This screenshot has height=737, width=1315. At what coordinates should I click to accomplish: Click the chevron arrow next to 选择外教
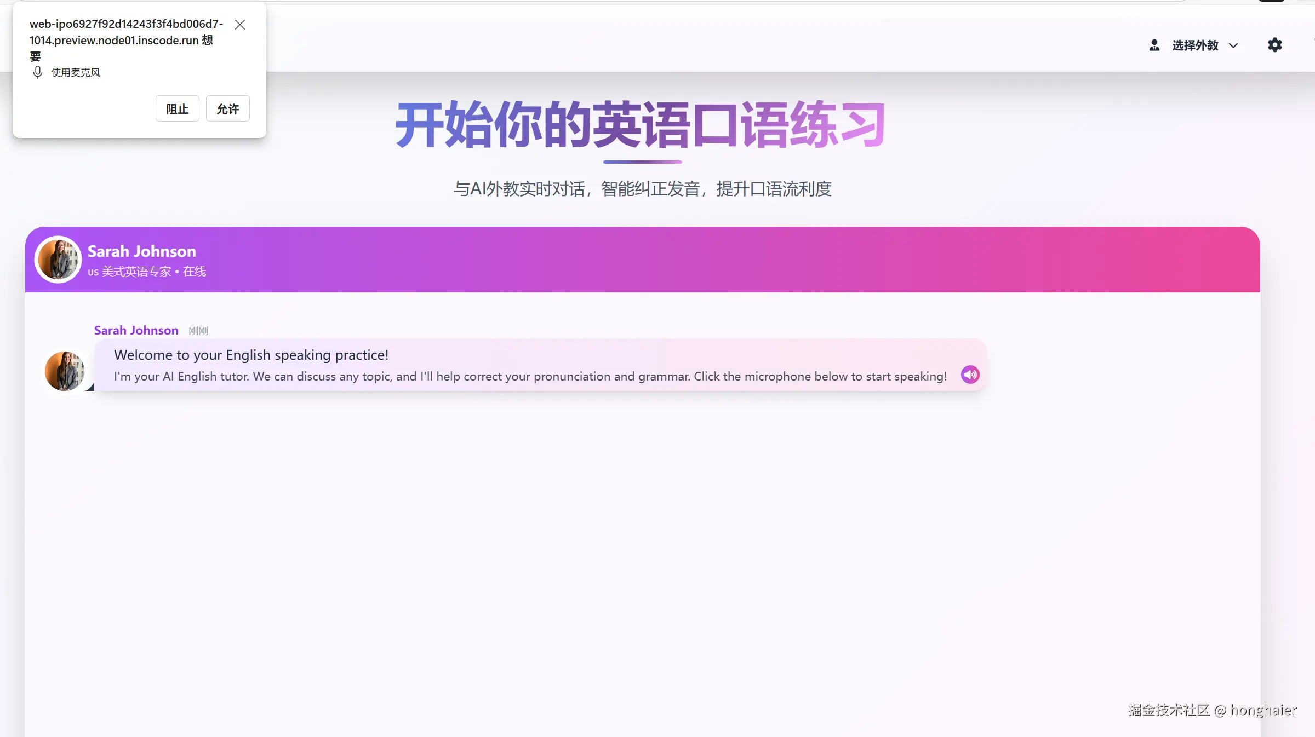click(x=1233, y=46)
